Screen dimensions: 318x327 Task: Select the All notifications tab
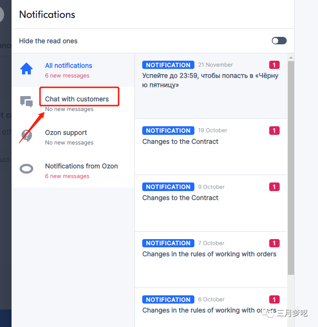(x=69, y=66)
